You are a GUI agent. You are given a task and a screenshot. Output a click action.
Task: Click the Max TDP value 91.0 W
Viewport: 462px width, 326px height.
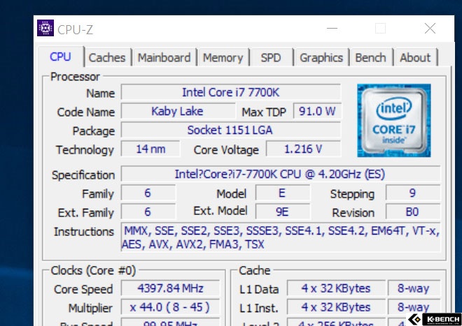[x=317, y=111]
